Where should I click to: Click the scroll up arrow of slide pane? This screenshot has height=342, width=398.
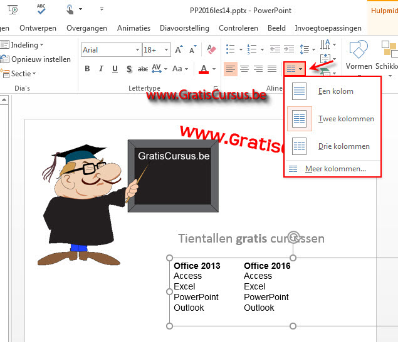pos(4,99)
